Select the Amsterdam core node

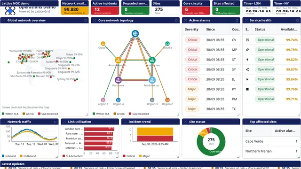pos(118,60)
